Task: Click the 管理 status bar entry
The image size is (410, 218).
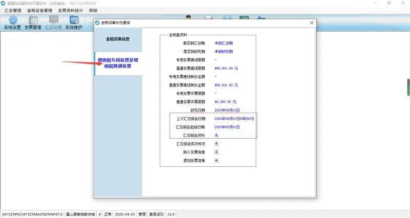Action: [x=142, y=214]
